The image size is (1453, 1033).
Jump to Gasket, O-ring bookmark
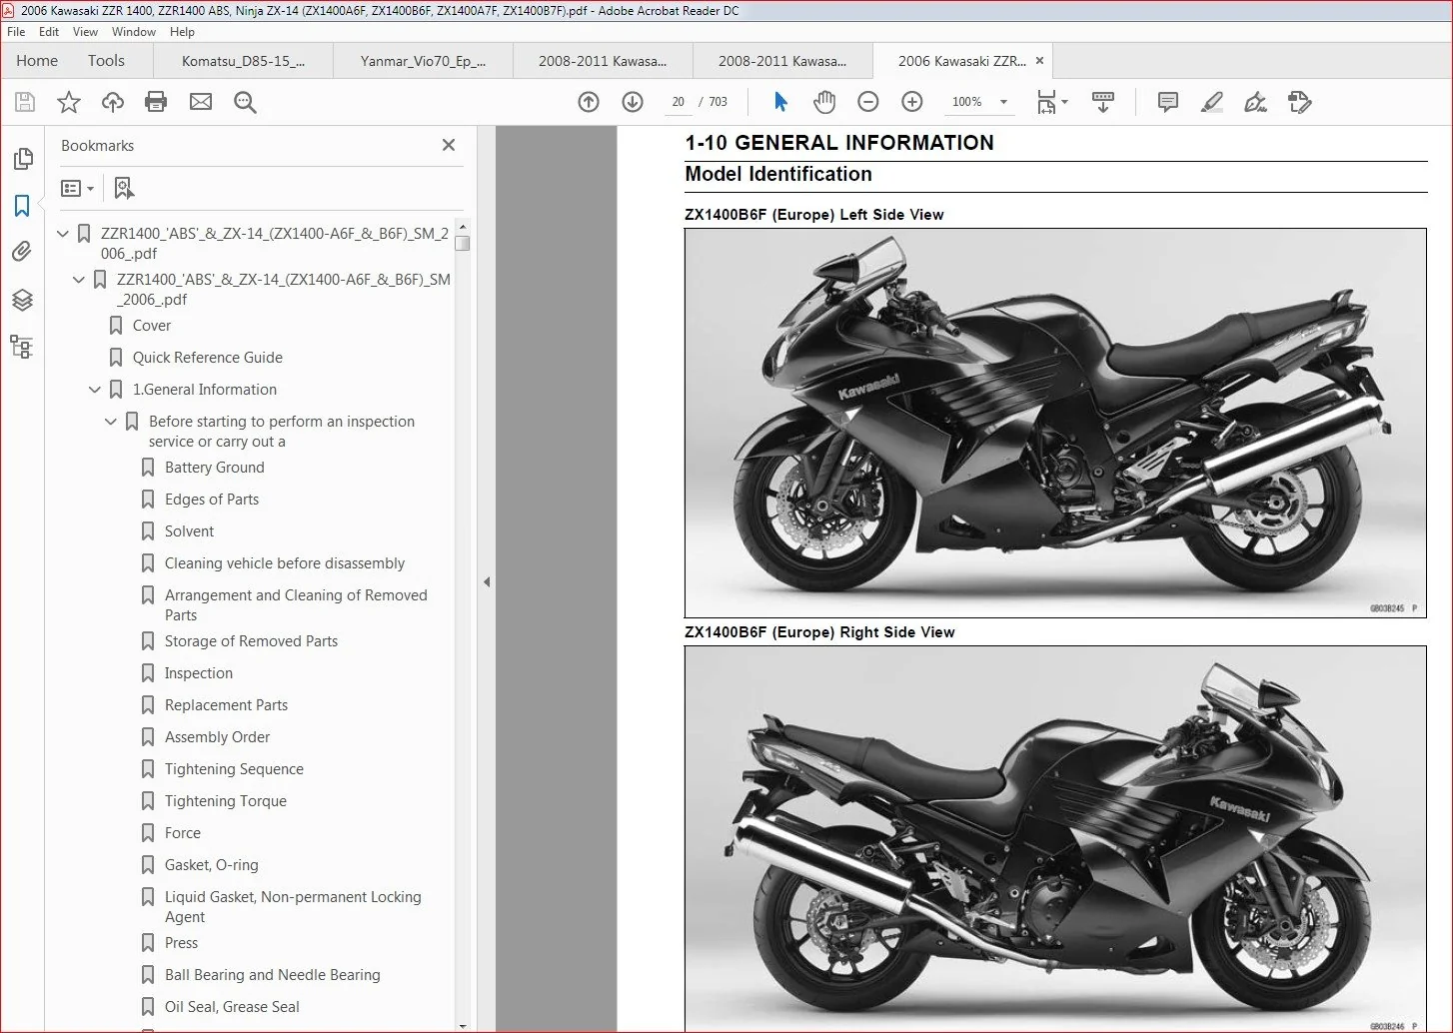click(x=212, y=865)
